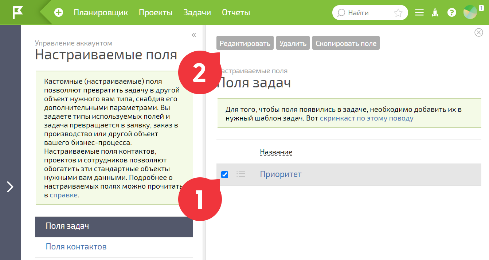Click the Название column header
Screen dimensions: 489x260
pyautogui.click(x=276, y=152)
